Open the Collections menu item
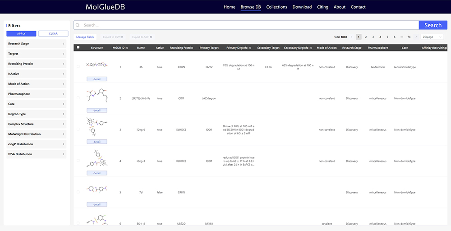This screenshot has width=451, height=231. pos(276,7)
